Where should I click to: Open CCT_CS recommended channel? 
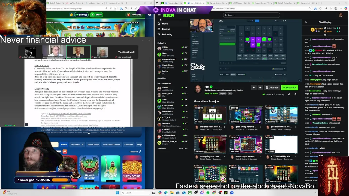pyautogui.click(x=172, y=119)
